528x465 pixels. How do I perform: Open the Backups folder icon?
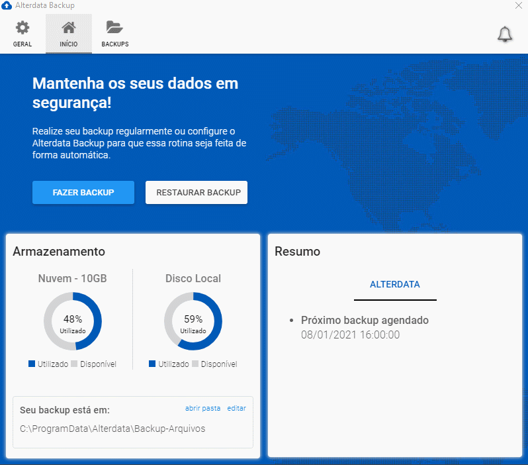pyautogui.click(x=114, y=27)
